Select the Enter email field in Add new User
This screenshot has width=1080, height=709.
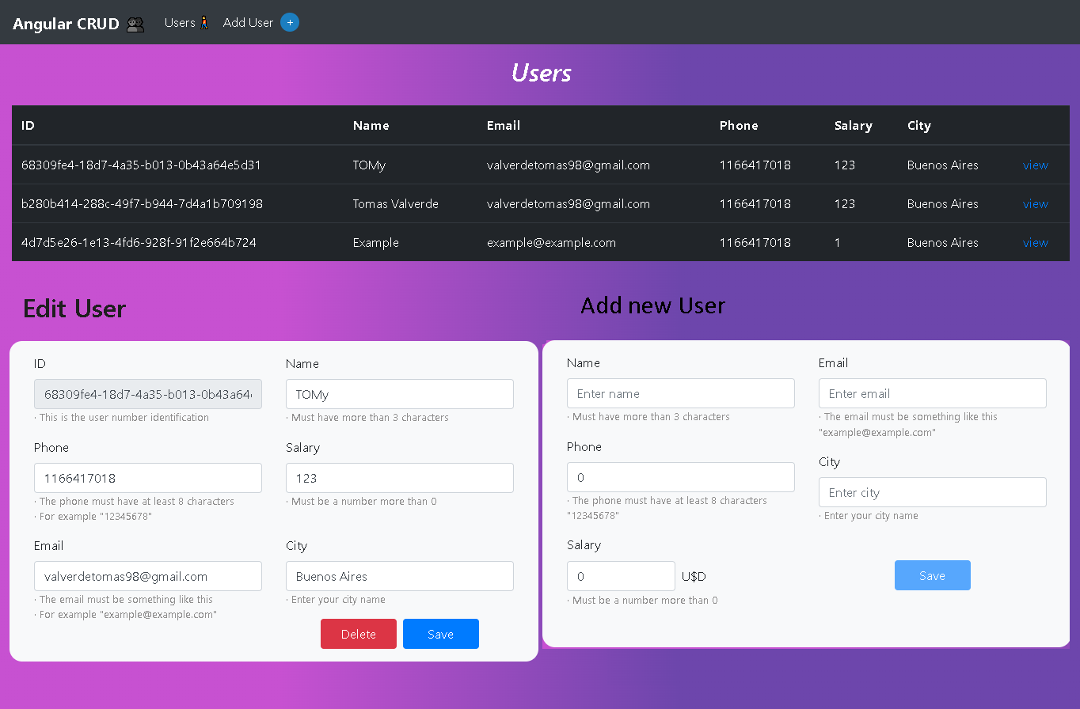click(932, 393)
